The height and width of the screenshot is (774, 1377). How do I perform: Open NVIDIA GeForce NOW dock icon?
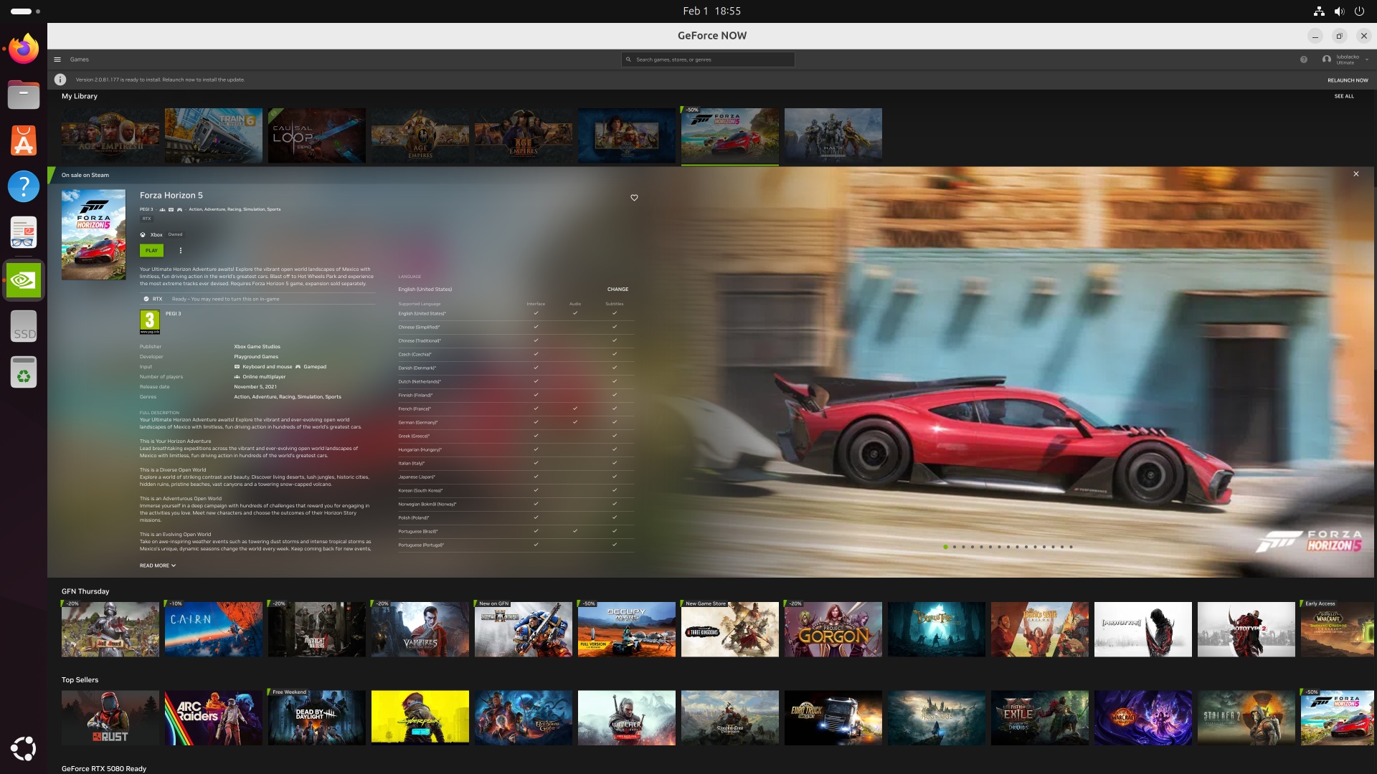point(24,280)
